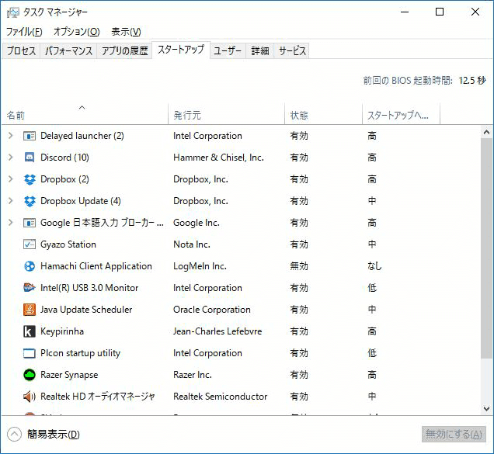The image size is (494, 454).
Task: Select the Java Update Scheduler name
Action: (x=86, y=310)
